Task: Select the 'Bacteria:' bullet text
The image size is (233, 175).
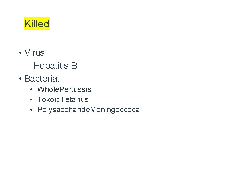Action: (x=42, y=79)
